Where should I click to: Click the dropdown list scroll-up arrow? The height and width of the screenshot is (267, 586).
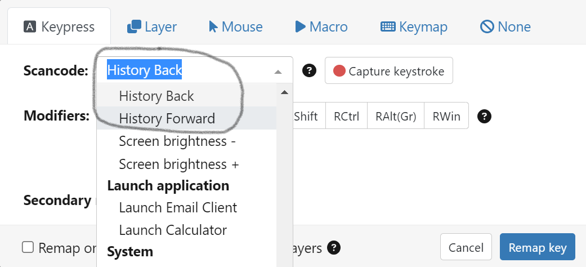(x=284, y=92)
